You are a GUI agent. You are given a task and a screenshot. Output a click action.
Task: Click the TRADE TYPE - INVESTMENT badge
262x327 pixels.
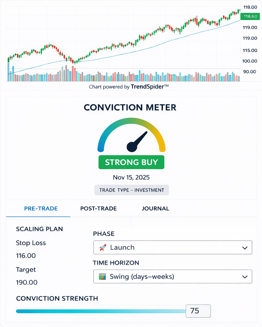(132, 190)
